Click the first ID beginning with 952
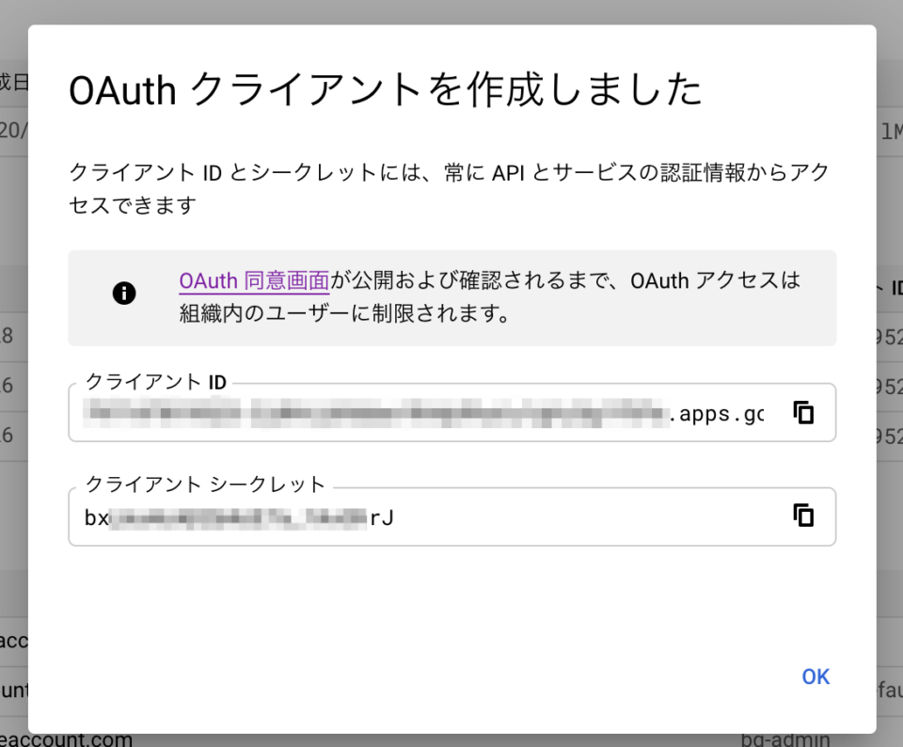This screenshot has width=903, height=747. pos(891,337)
